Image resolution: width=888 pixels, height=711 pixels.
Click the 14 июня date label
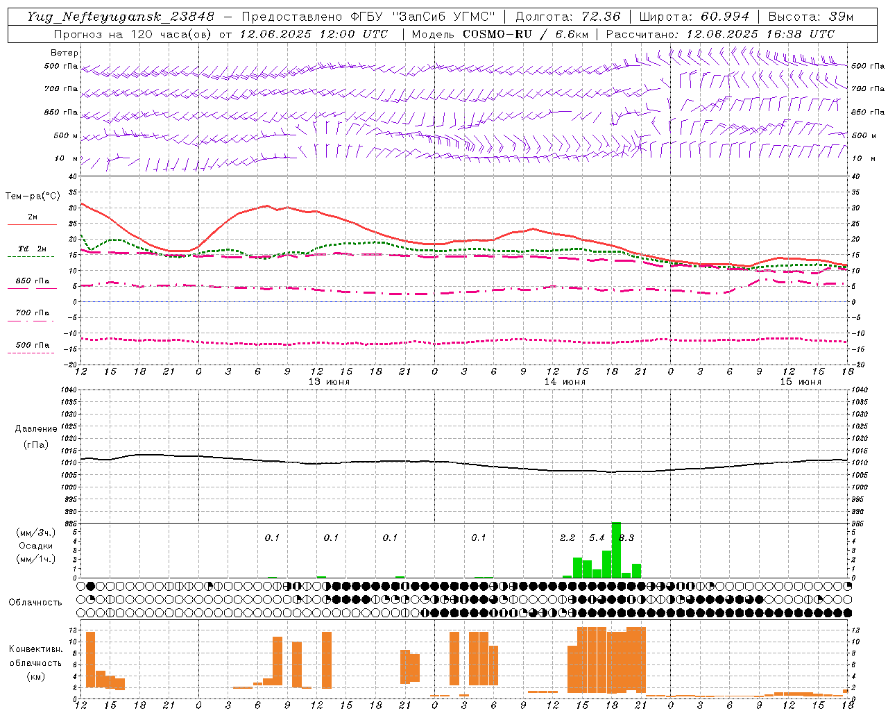[x=565, y=382]
